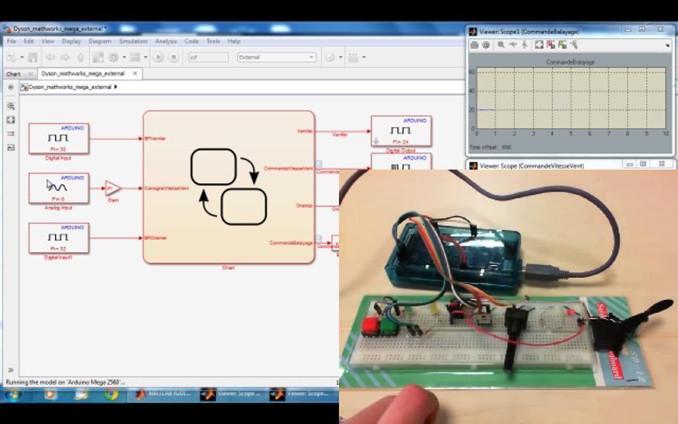Screen dimensions: 678x424
Task: Click the Forward navigation arrow
Action: click(65, 57)
